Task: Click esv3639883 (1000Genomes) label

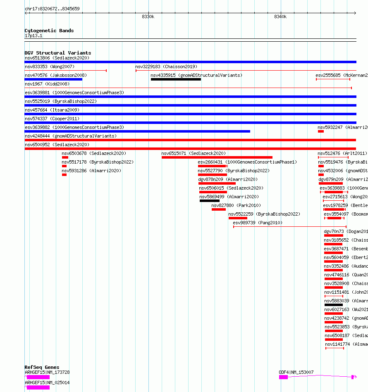Action: pyautogui.click(x=344, y=188)
